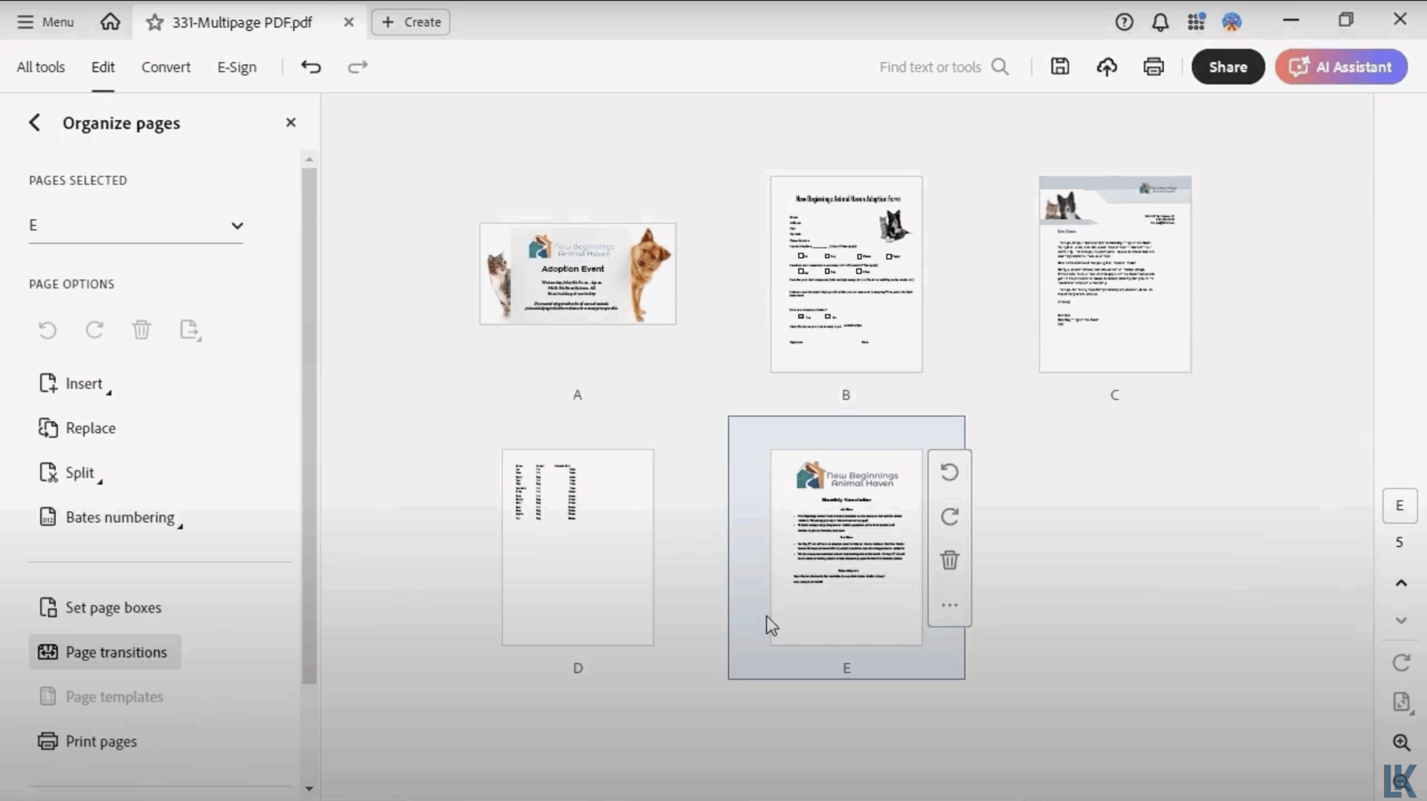Expand Bates numbering options
The height and width of the screenshot is (801, 1427).
[120, 517]
